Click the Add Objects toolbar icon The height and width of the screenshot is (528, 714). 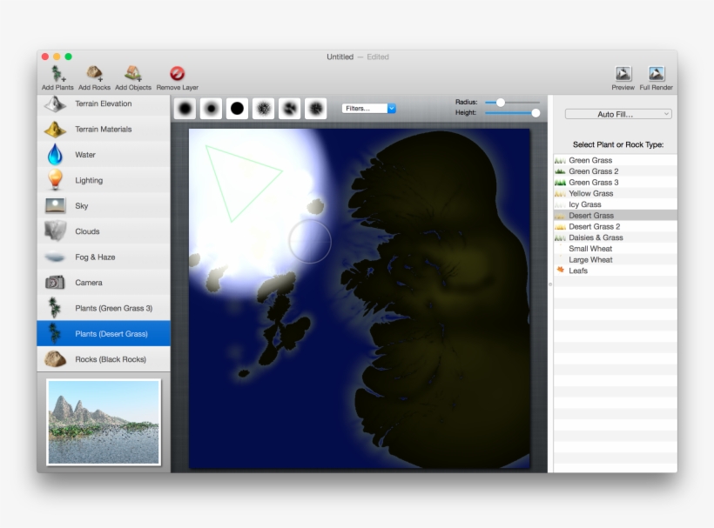tap(131, 74)
